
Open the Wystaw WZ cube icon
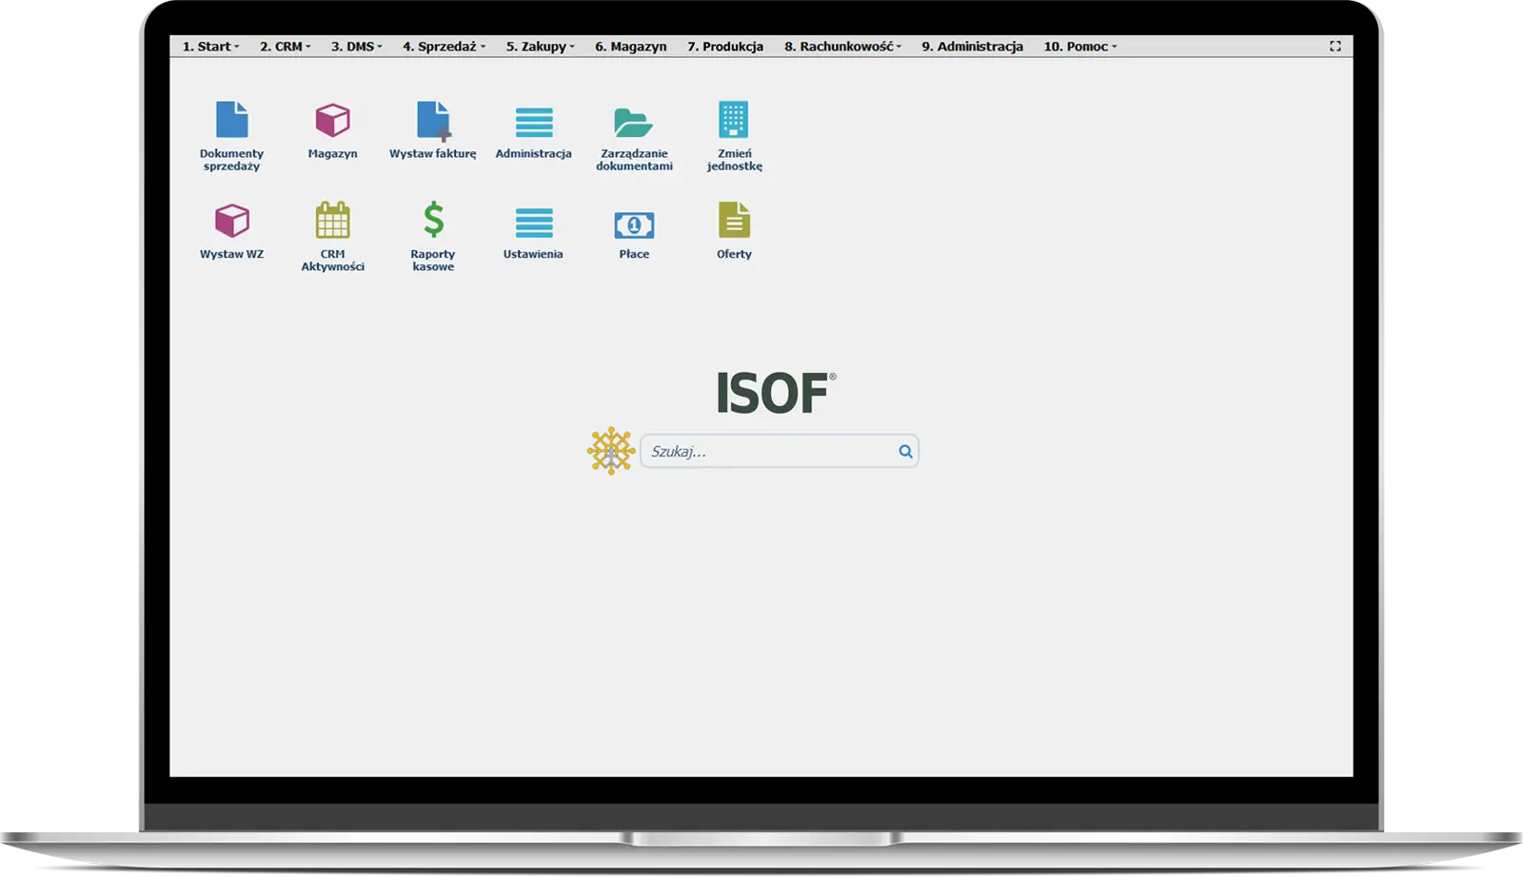[x=231, y=222]
